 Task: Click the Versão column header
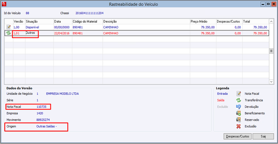pos(19,21)
